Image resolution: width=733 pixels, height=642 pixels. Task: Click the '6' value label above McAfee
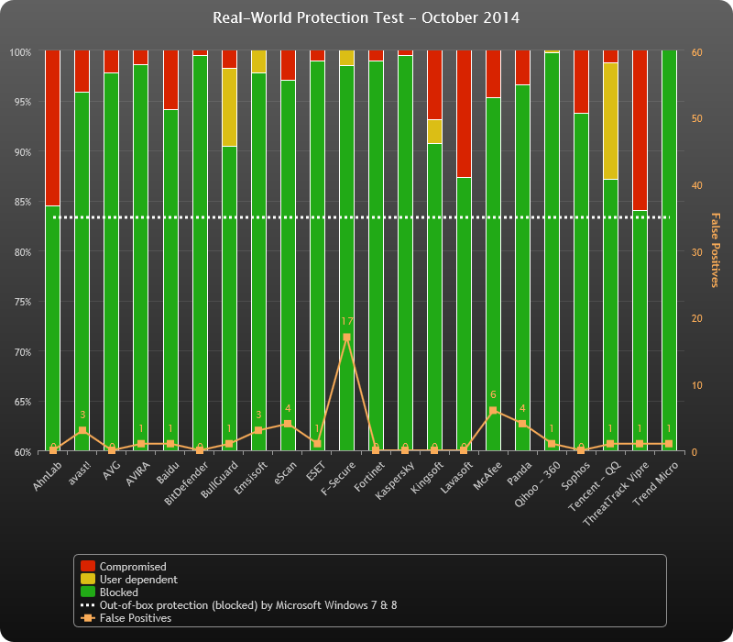point(493,395)
